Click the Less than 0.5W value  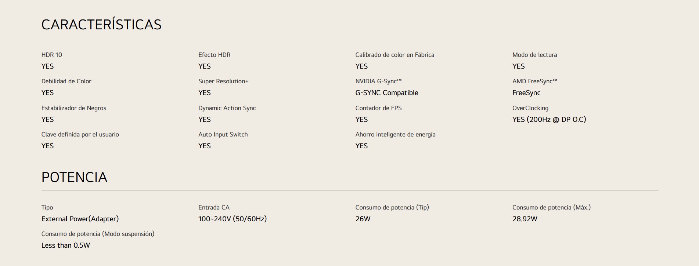66,245
